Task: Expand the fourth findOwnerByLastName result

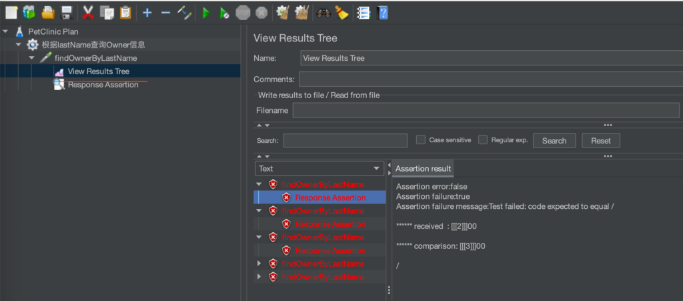Action: tap(259, 264)
